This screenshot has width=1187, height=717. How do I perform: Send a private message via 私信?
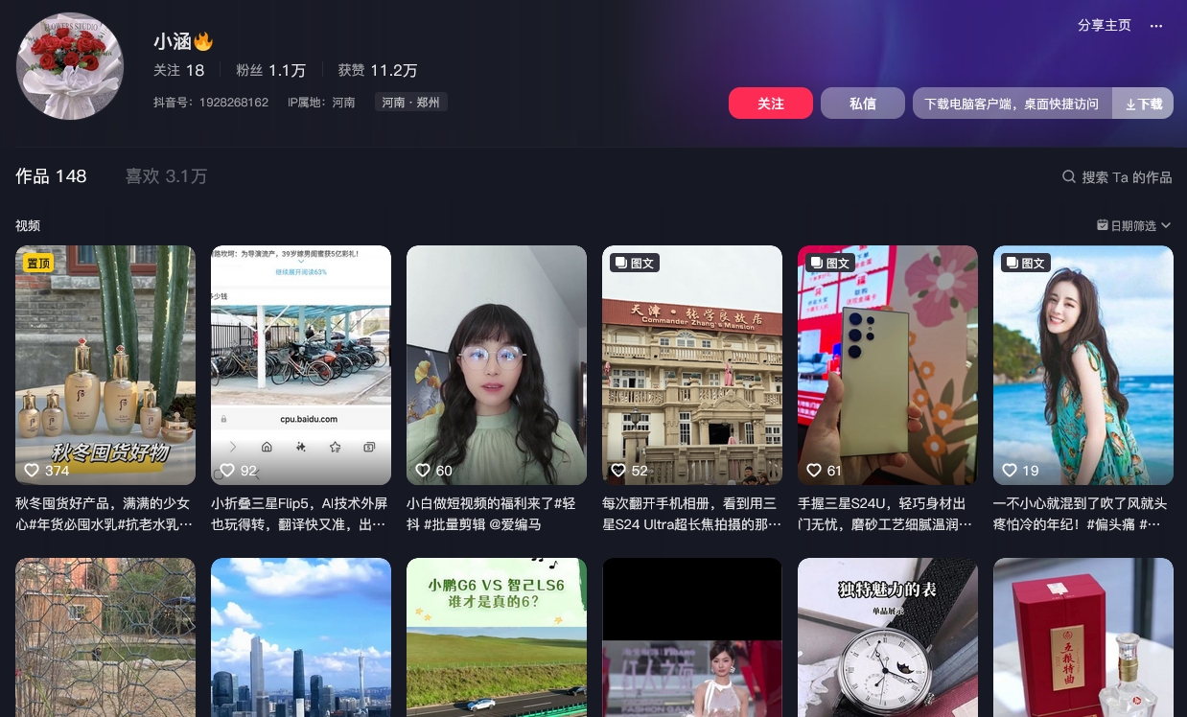(x=863, y=104)
